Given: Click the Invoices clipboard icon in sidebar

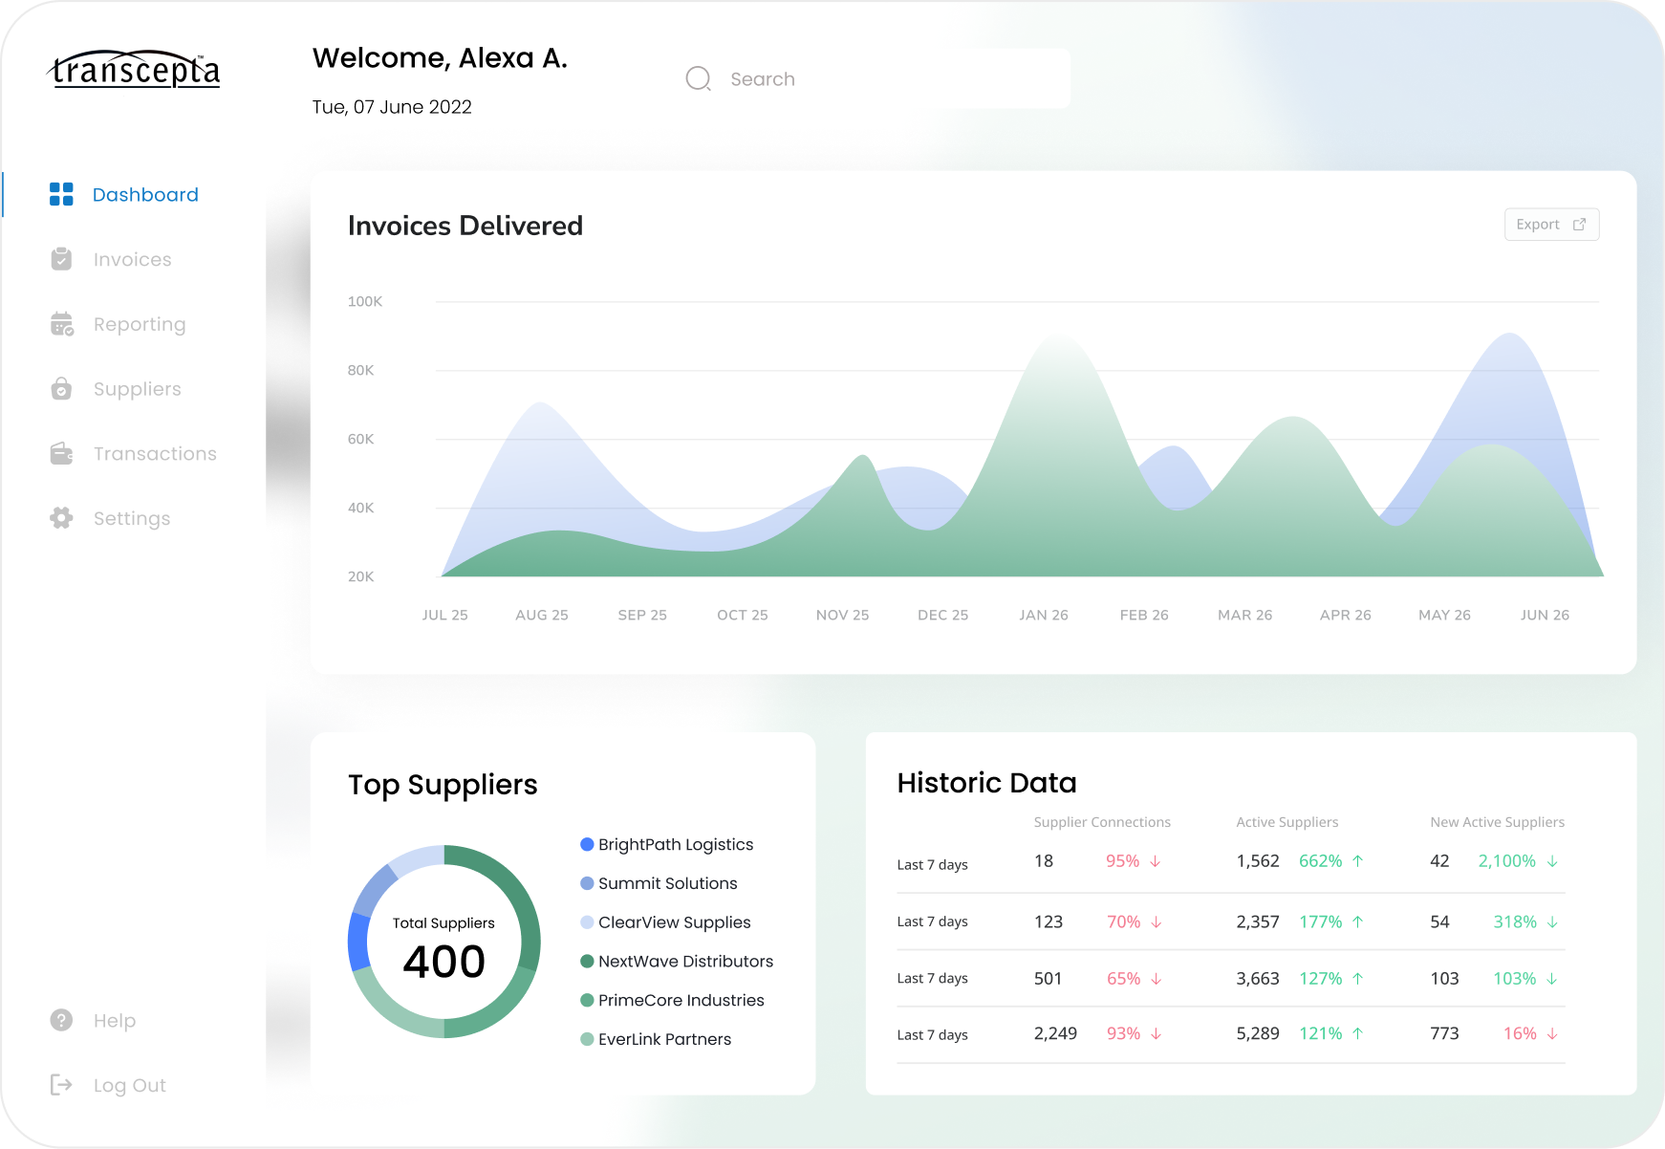Looking at the screenshot, I should click(x=61, y=259).
